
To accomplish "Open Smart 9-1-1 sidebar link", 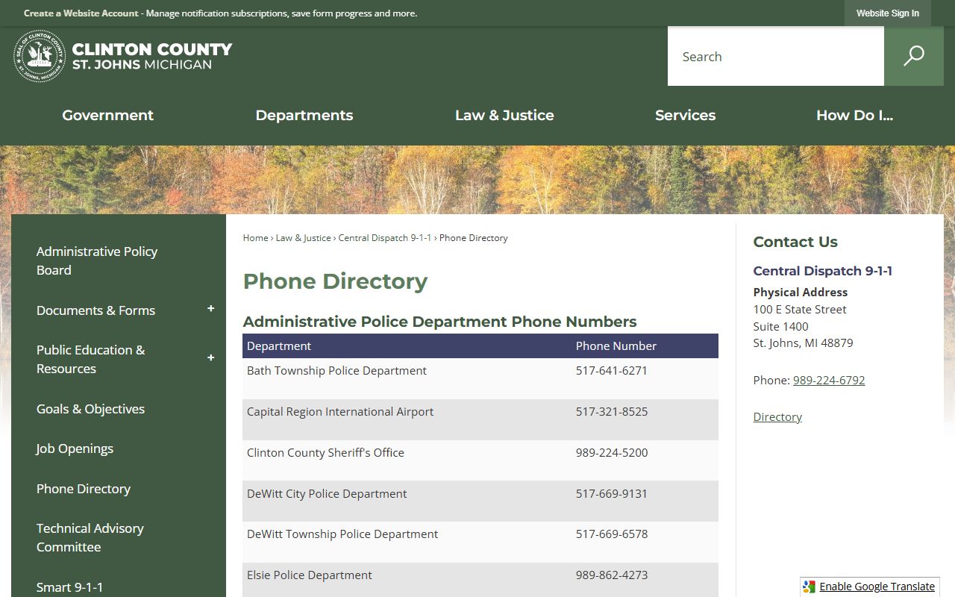I will [x=69, y=587].
